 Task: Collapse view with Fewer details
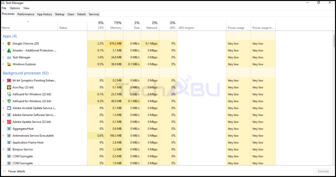tap(14, 171)
